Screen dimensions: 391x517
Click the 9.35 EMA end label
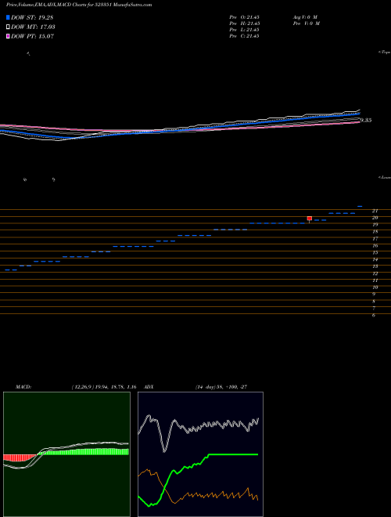point(366,121)
